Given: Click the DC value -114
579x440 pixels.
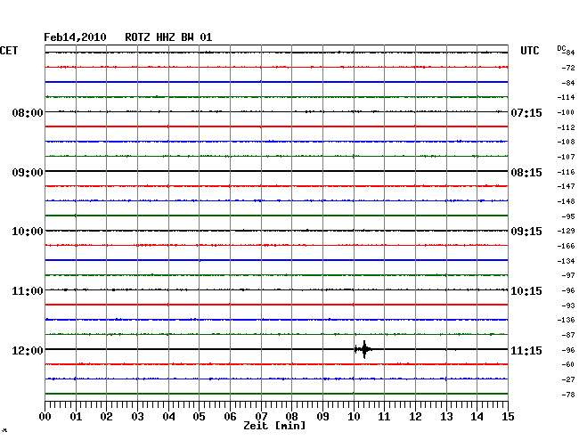Looking at the screenshot, I should click(566, 97).
